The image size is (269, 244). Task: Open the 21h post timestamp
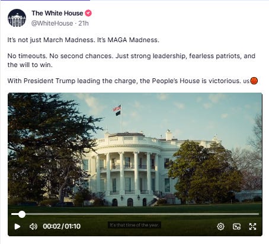click(84, 23)
